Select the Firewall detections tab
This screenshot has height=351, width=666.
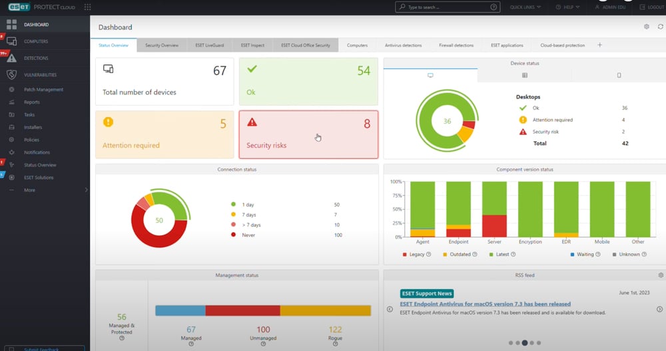(x=456, y=45)
